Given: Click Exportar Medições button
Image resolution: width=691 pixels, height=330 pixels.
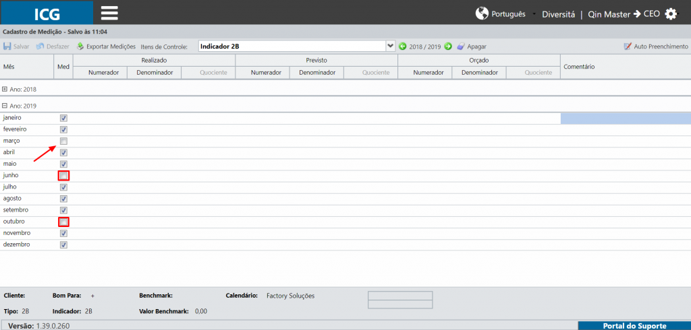Looking at the screenshot, I should (x=106, y=46).
